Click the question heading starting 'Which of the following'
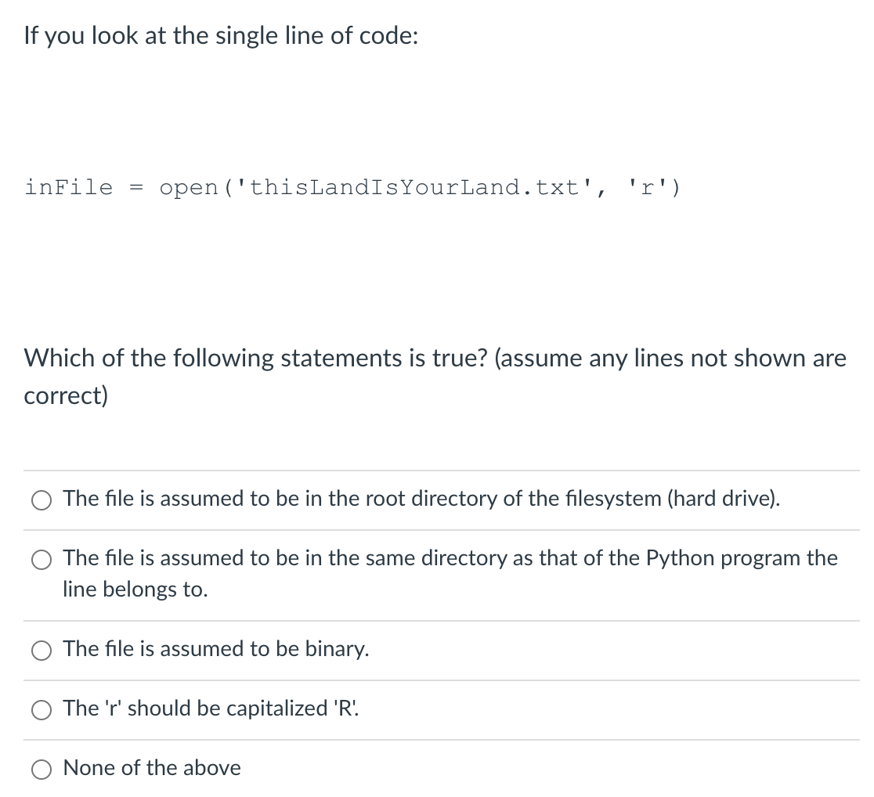This screenshot has height=797, width=874. [435, 358]
